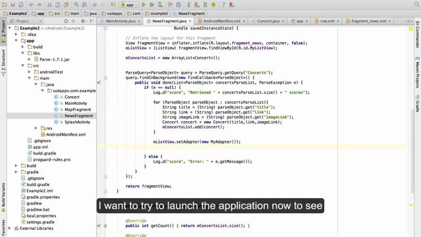Viewport: 421px width, 237px height.
Task: Select MapFragment in project tree
Action: [x=78, y=109]
